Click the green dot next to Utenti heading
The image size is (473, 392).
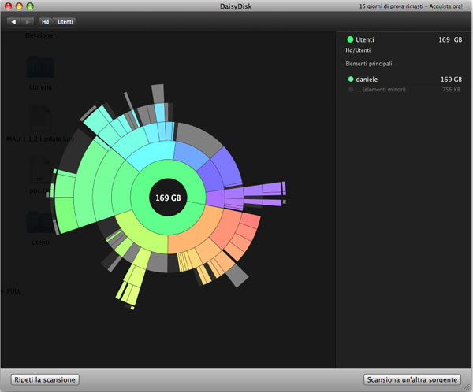point(350,39)
